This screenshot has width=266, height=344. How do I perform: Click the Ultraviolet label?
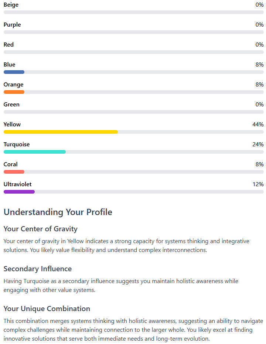pyautogui.click(x=17, y=184)
